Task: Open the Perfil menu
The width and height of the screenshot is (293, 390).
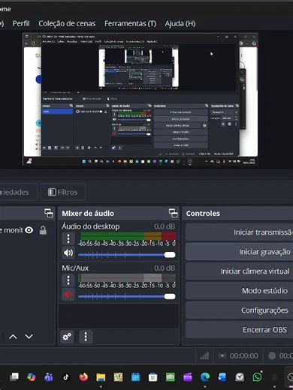Action: tap(21, 23)
